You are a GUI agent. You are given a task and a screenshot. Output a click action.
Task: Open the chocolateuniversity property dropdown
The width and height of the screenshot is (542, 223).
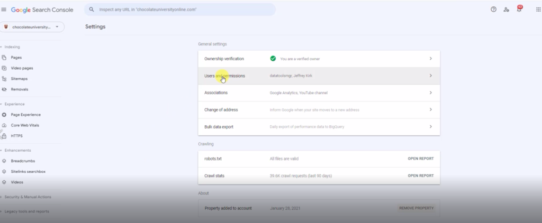pos(32,27)
